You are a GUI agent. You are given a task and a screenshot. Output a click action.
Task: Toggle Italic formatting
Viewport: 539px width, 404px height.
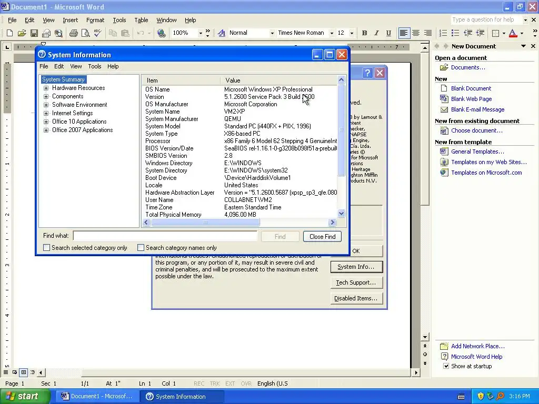(x=376, y=33)
